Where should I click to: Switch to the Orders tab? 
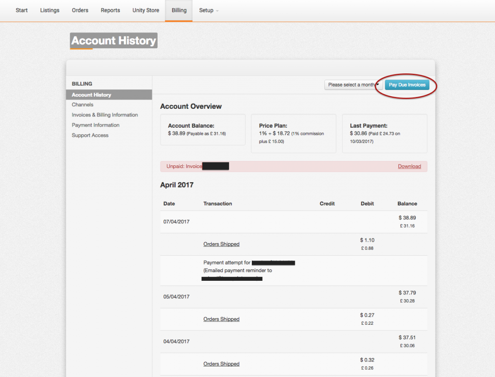(x=80, y=10)
